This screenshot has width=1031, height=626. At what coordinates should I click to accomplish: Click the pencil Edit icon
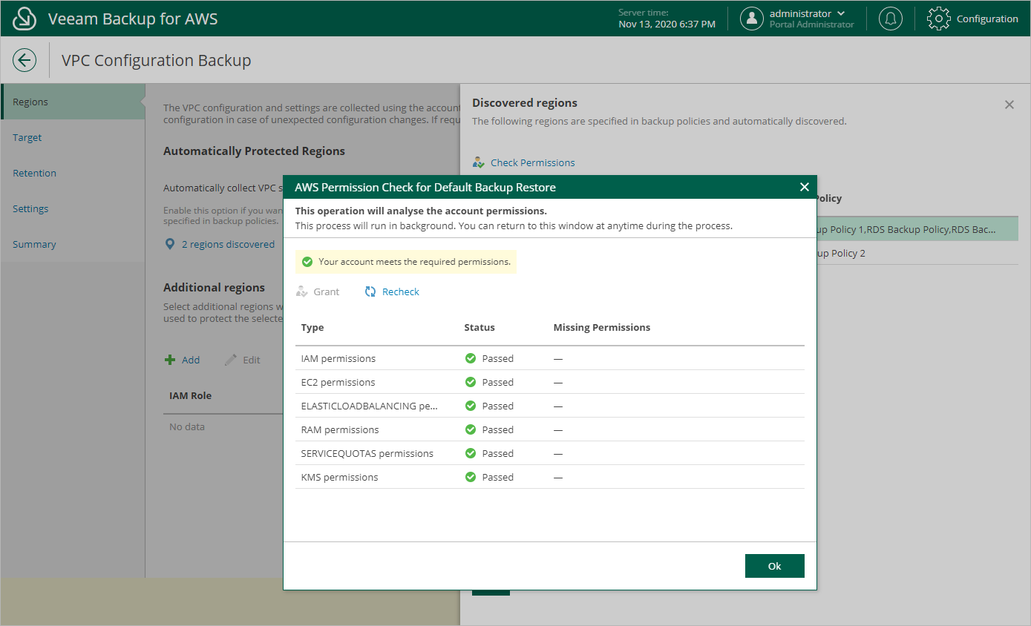231,360
